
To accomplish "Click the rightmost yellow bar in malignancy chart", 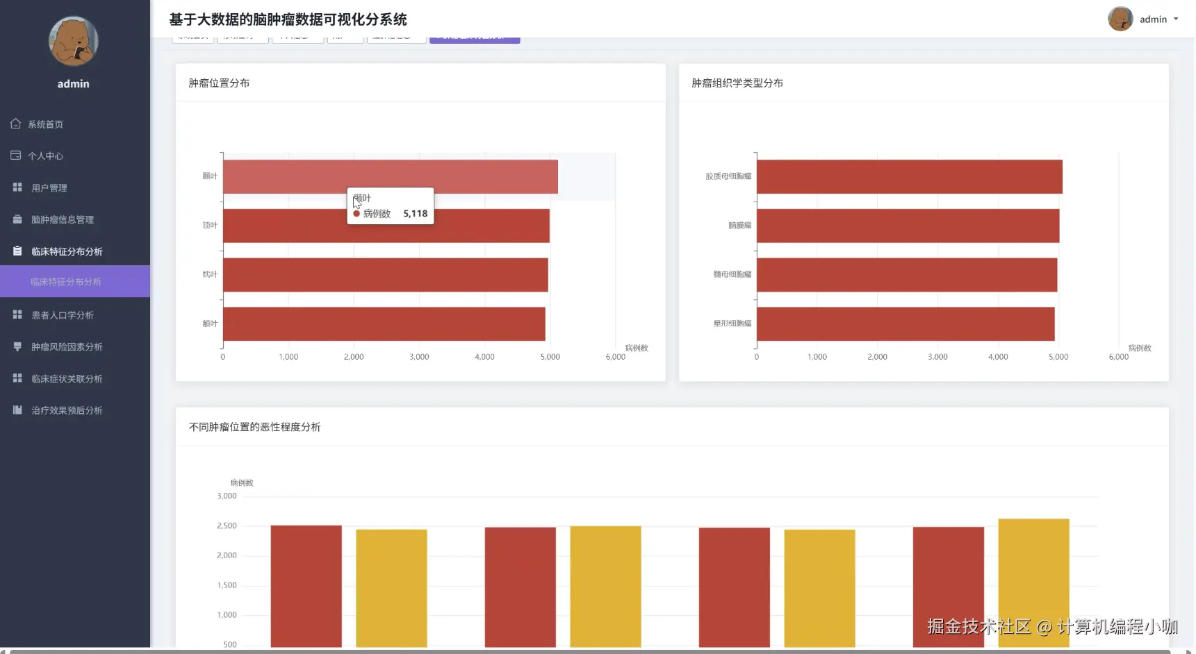I will tap(1033, 583).
